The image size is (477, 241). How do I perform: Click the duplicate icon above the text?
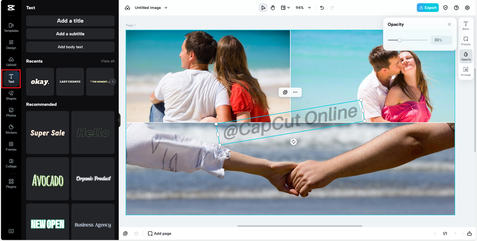point(285,92)
